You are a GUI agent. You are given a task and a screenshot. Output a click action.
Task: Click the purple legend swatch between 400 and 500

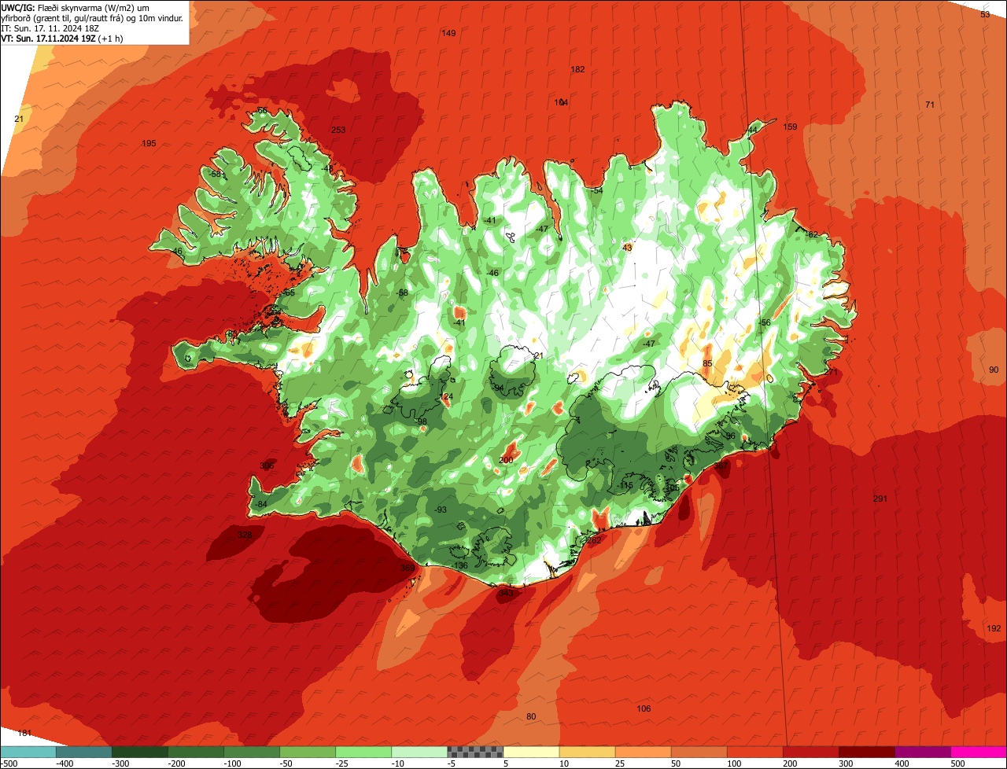(x=922, y=752)
